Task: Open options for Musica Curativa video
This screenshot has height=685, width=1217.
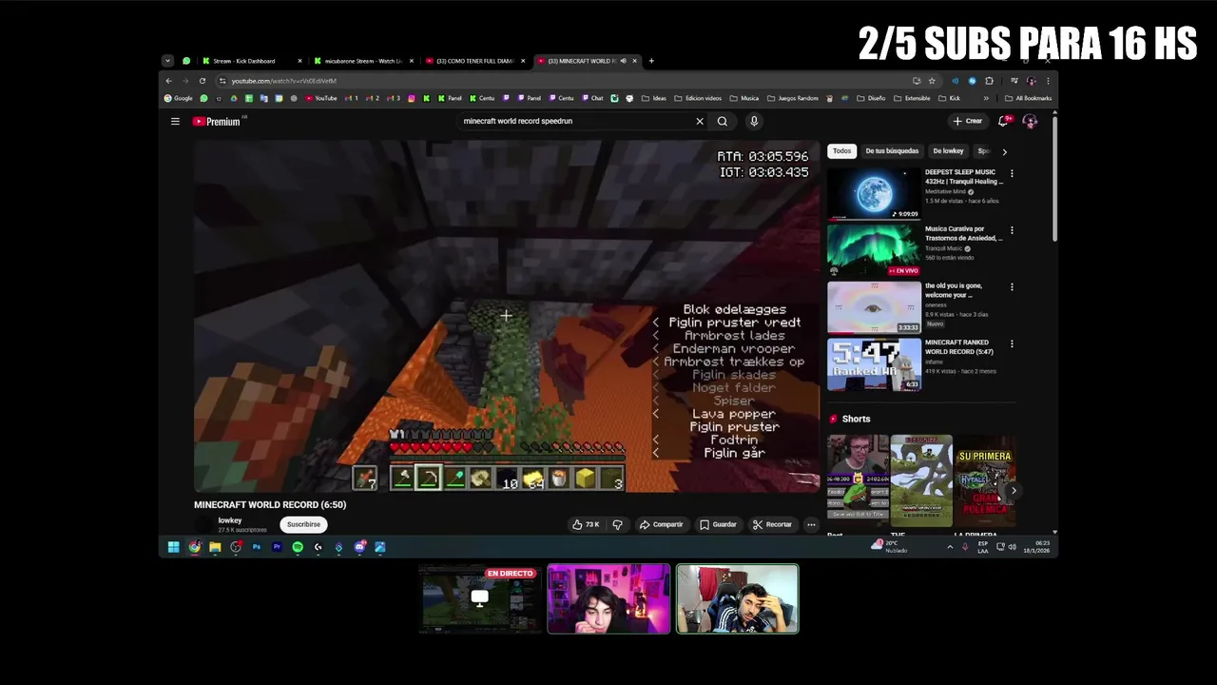Action: point(1012,230)
